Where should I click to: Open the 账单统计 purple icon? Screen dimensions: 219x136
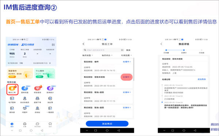tap(50, 90)
